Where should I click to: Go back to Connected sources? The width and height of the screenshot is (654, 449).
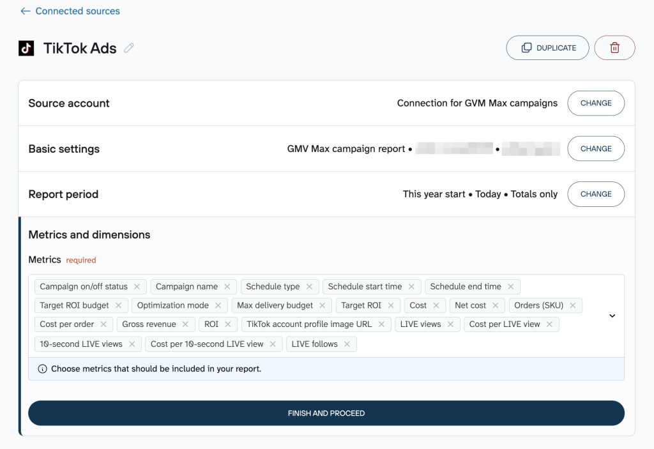pos(70,11)
